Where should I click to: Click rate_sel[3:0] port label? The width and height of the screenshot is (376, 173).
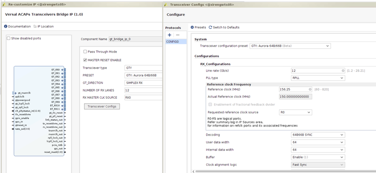[x=23, y=129]
